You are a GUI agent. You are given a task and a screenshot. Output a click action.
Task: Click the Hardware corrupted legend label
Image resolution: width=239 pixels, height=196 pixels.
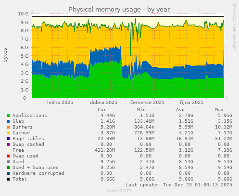(38, 173)
